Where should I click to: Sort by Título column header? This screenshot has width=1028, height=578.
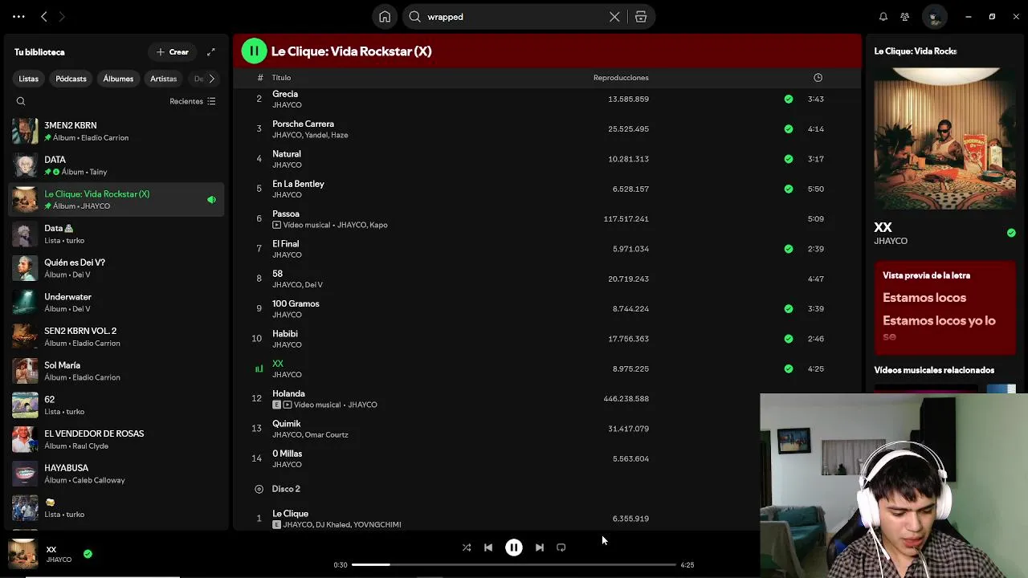coord(281,78)
